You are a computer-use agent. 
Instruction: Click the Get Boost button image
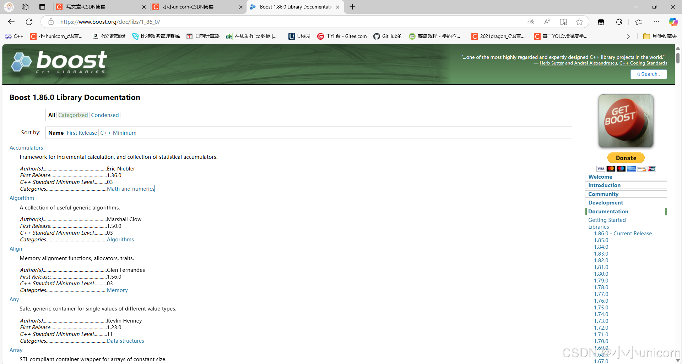[626, 121]
